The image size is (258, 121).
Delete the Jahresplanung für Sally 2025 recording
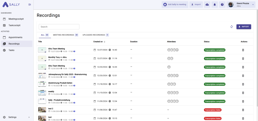coord(243,76)
